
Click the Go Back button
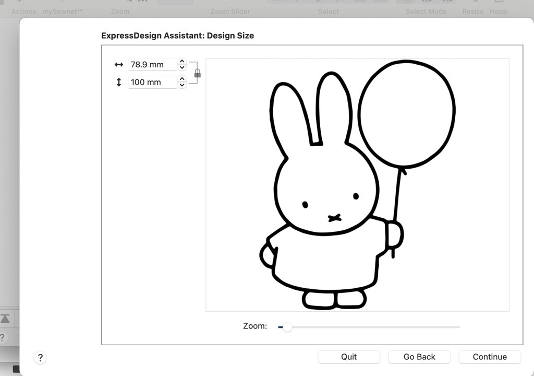tap(419, 357)
